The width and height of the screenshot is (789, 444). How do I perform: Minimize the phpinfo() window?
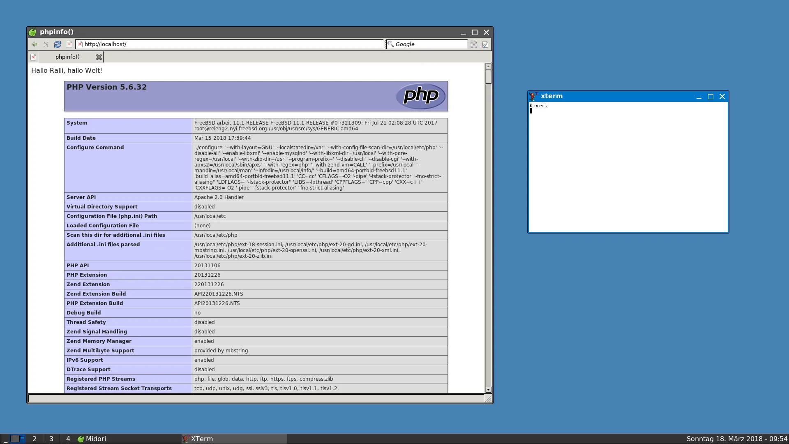pyautogui.click(x=463, y=32)
